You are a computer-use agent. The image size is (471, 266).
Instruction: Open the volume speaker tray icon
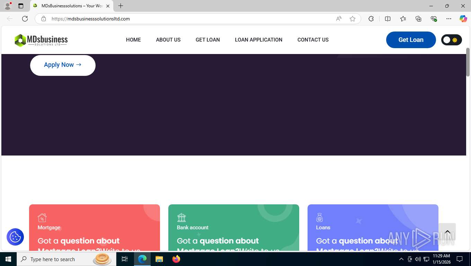[x=418, y=259]
